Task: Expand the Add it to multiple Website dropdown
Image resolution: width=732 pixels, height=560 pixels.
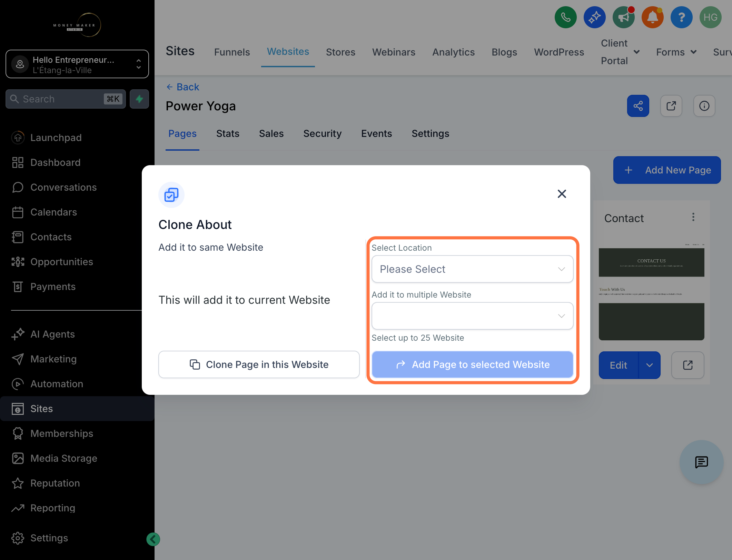Action: click(x=472, y=316)
